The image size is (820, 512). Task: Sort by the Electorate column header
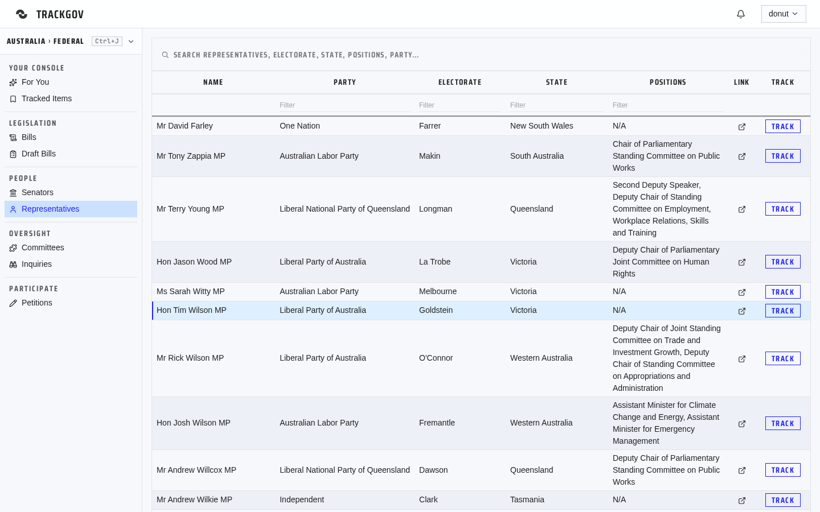point(460,82)
